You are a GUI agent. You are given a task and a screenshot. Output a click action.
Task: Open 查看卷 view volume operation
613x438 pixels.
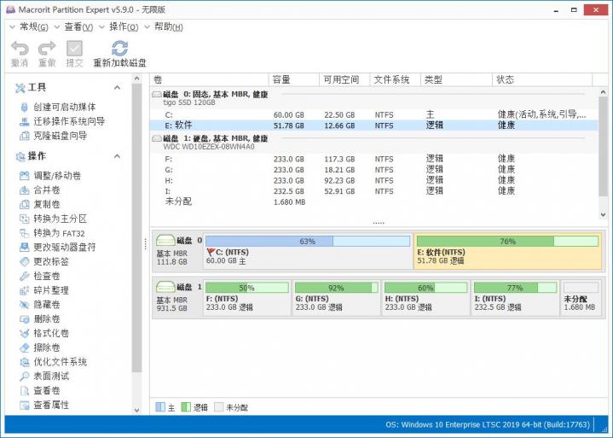39,391
